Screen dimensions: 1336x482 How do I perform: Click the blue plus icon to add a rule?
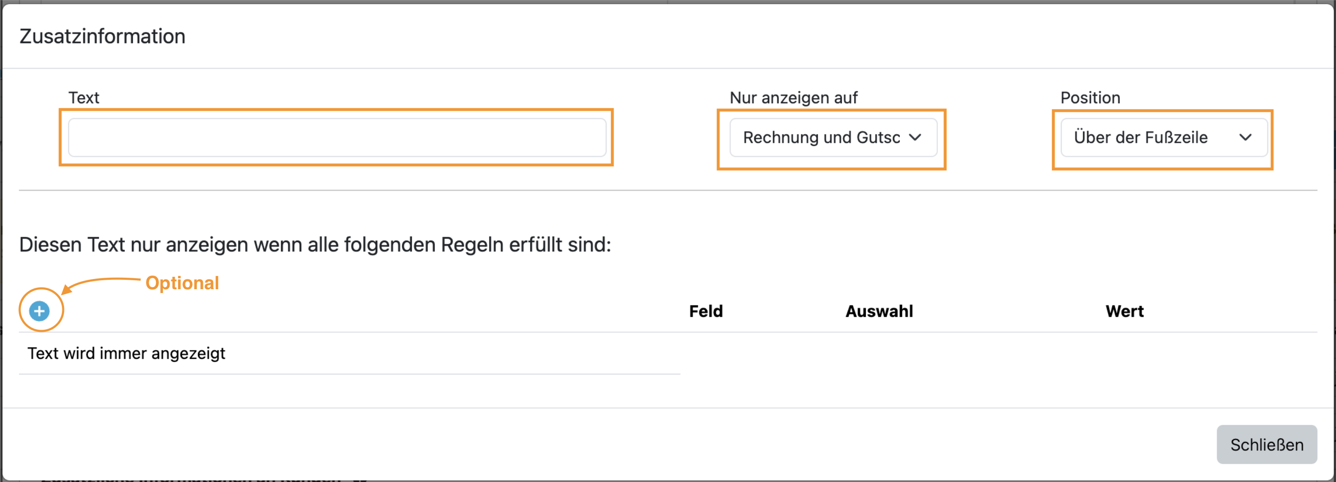(39, 311)
